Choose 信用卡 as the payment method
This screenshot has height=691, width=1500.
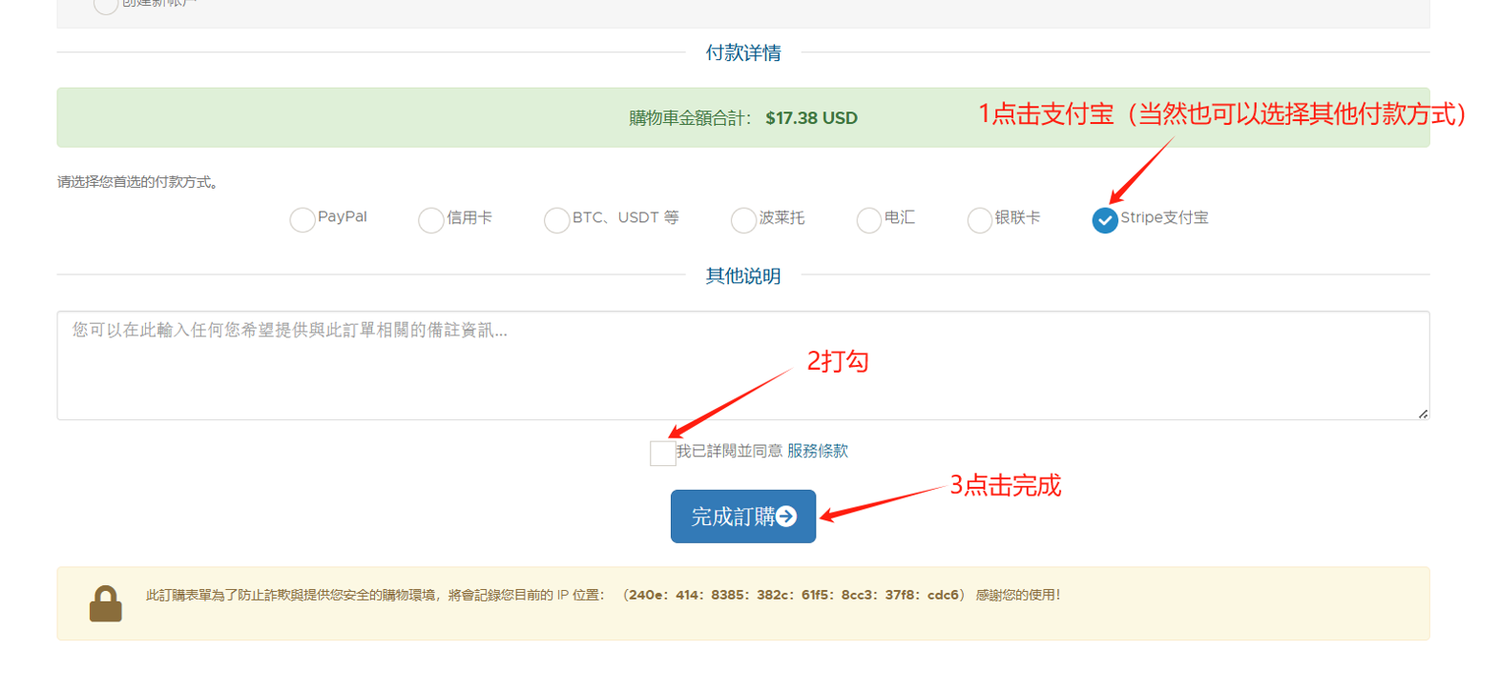[x=431, y=220]
